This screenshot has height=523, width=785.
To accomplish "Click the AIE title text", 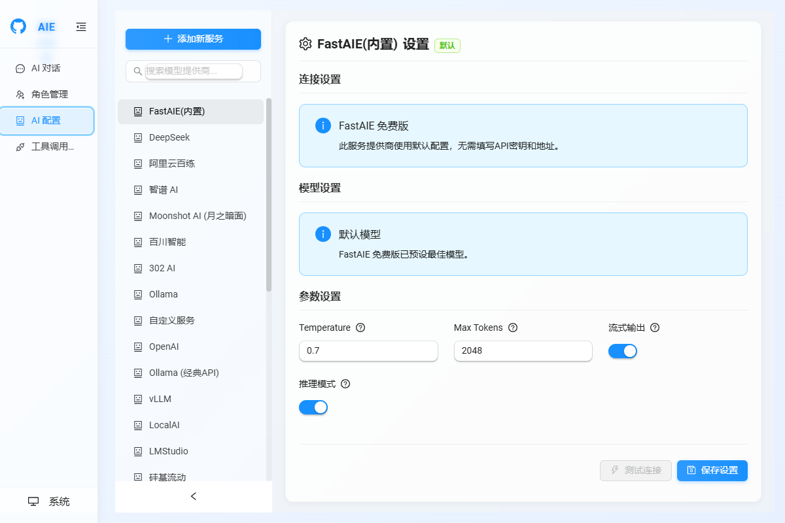I will click(46, 27).
